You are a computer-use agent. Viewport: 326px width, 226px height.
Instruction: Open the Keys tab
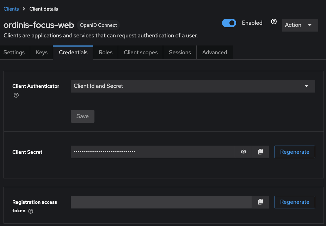(42, 53)
